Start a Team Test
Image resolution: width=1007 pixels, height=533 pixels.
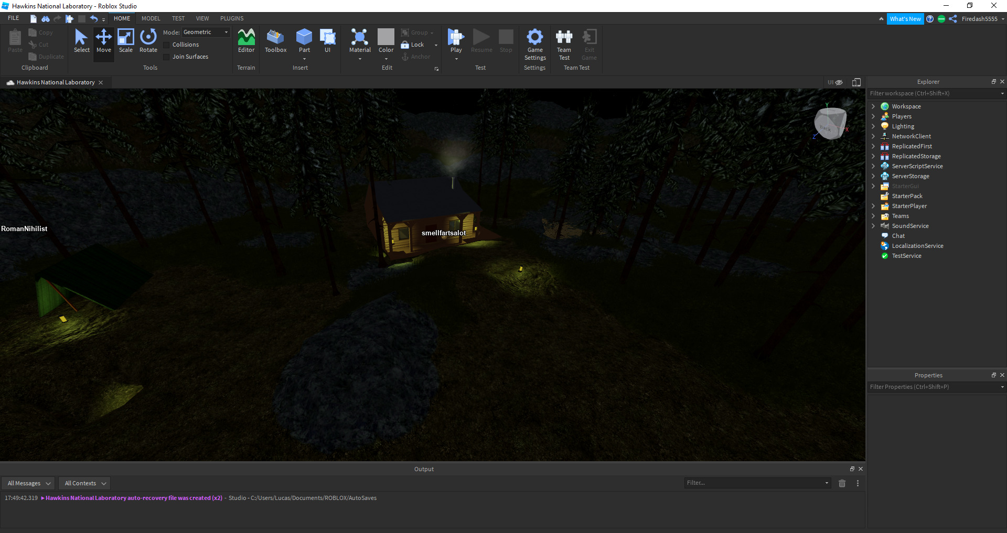pyautogui.click(x=564, y=45)
